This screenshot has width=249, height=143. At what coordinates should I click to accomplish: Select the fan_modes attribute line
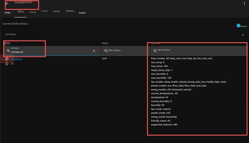tap(188, 82)
